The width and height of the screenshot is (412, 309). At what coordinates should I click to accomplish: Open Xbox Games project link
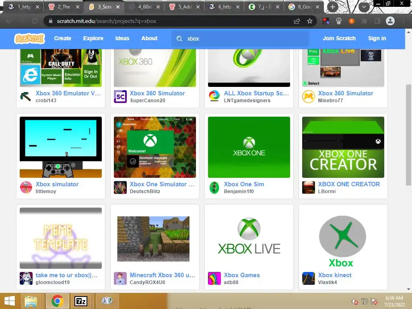click(x=242, y=275)
